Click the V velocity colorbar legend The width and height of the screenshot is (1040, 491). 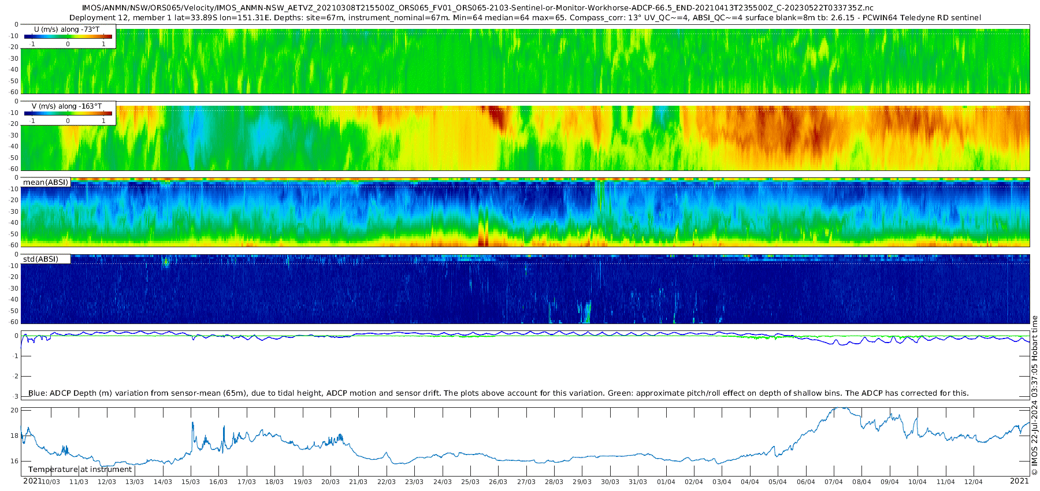click(x=68, y=113)
